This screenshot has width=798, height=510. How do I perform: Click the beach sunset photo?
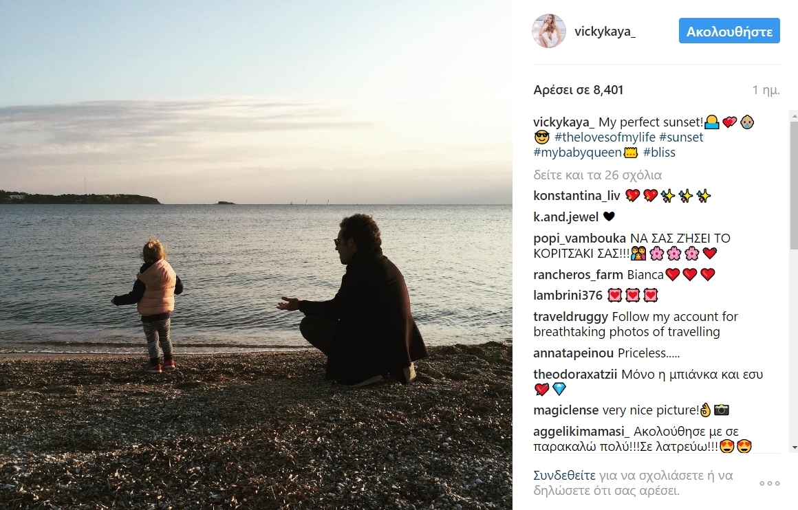tap(256, 255)
